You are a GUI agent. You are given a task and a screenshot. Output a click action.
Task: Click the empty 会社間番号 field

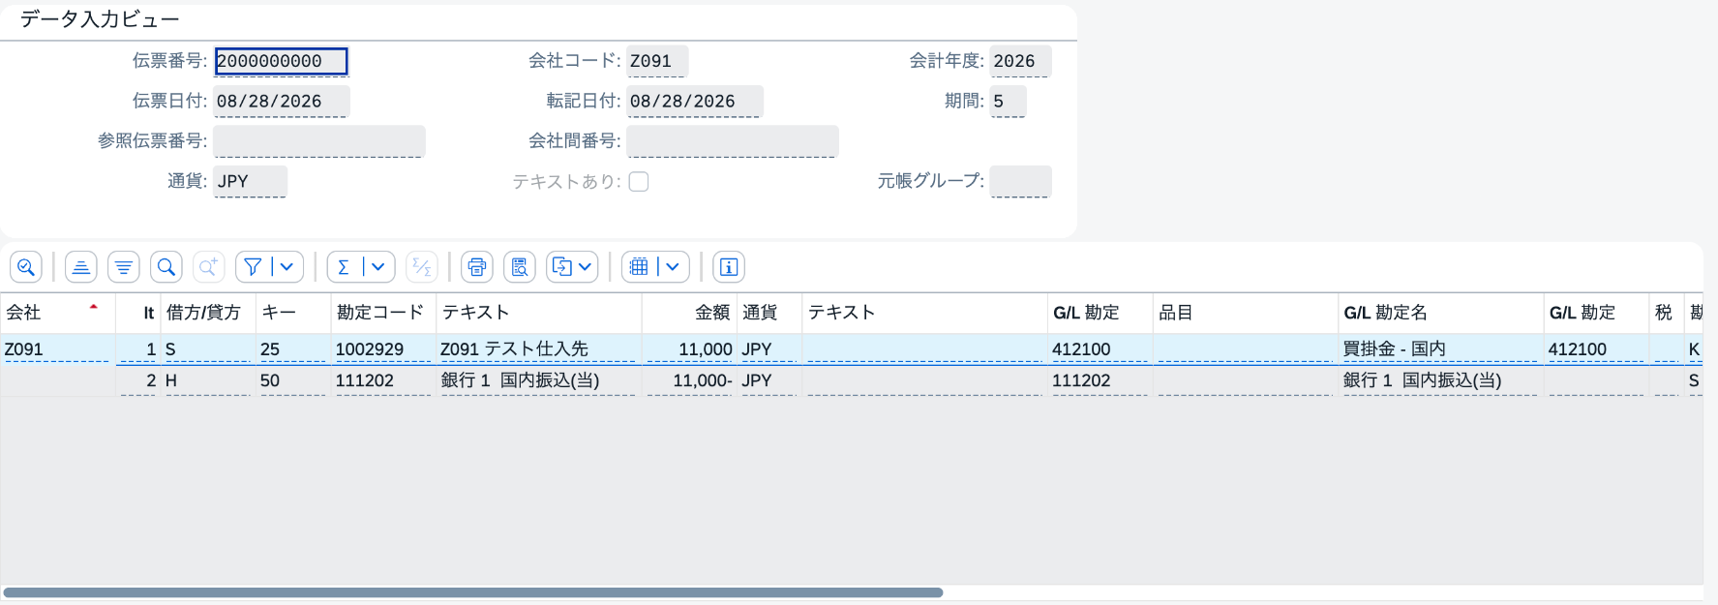[x=732, y=141]
